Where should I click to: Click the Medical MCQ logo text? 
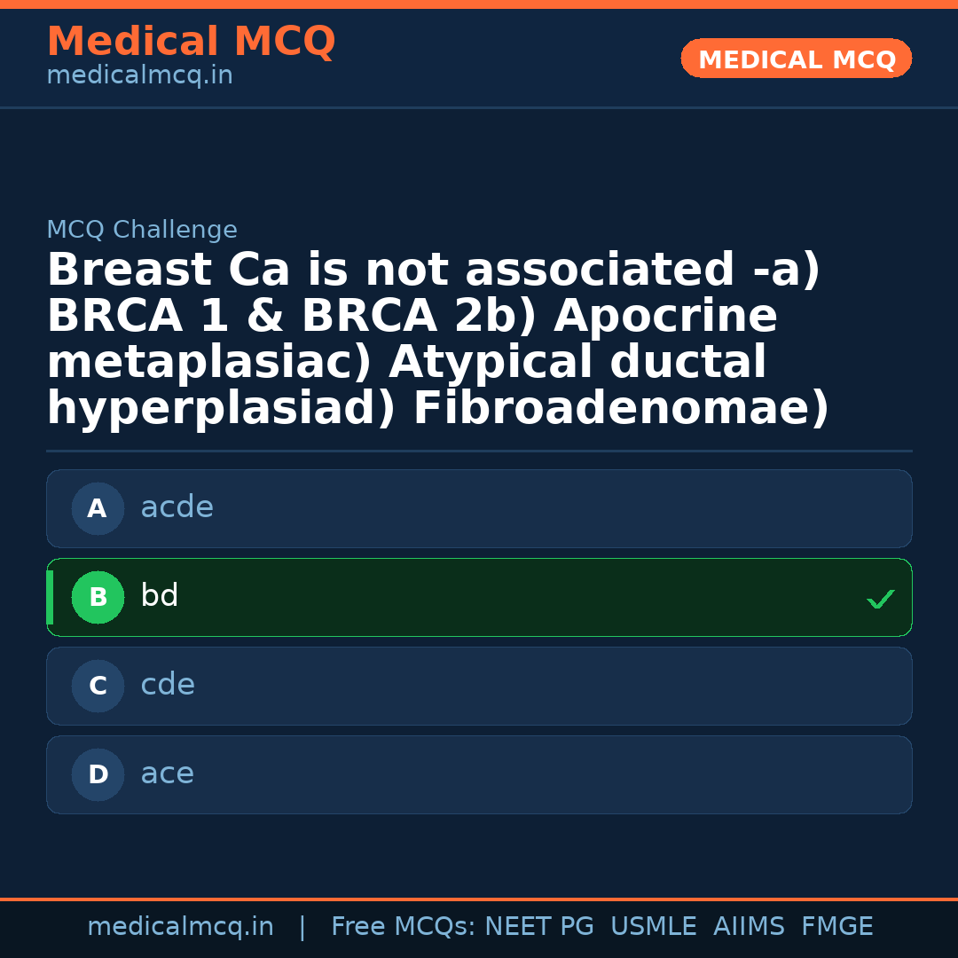(x=191, y=42)
